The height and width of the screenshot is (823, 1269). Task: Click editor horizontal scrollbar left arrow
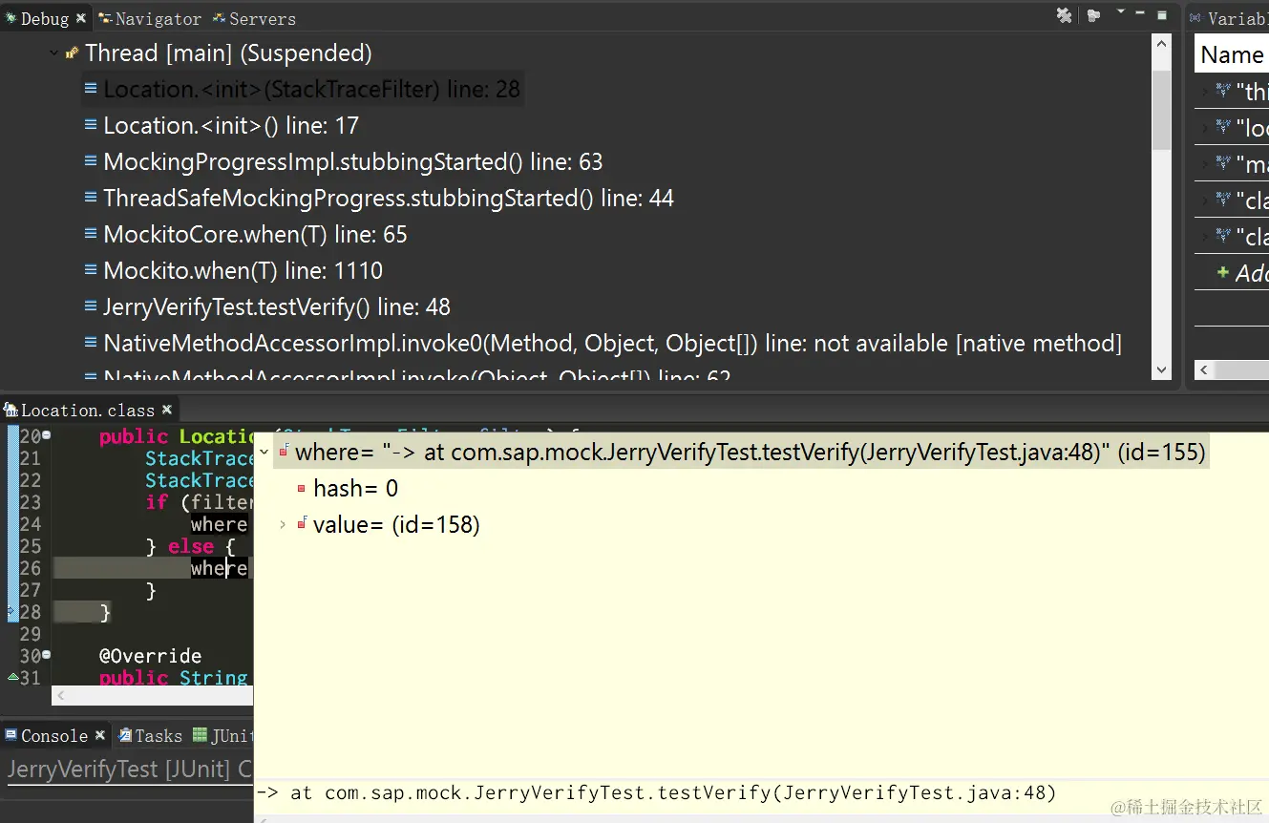60,697
